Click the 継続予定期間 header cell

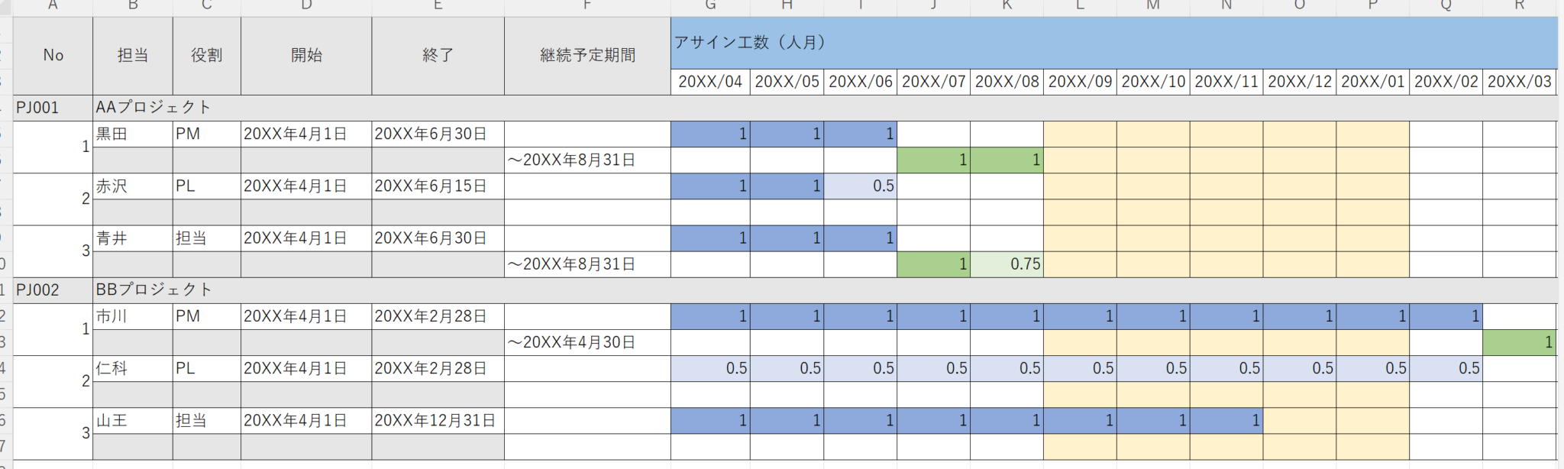(587, 56)
